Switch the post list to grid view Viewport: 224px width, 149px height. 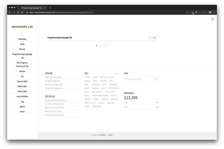click(150, 38)
